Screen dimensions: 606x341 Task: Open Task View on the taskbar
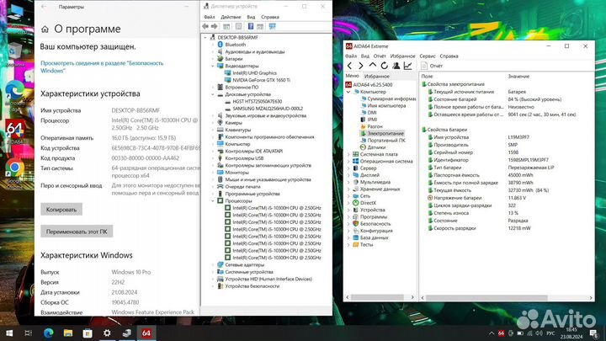tap(29, 333)
